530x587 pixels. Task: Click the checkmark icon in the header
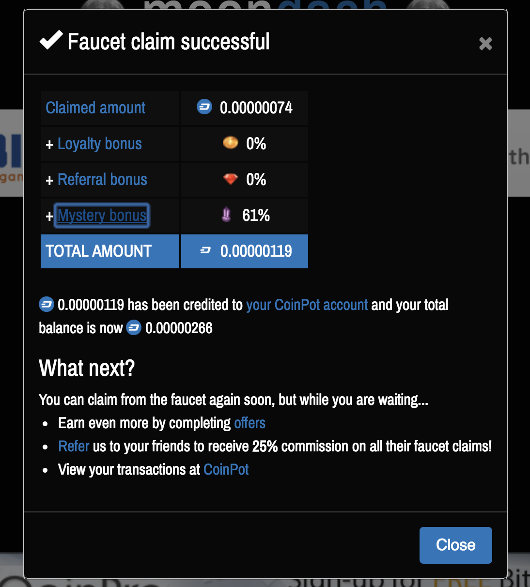pyautogui.click(x=51, y=40)
